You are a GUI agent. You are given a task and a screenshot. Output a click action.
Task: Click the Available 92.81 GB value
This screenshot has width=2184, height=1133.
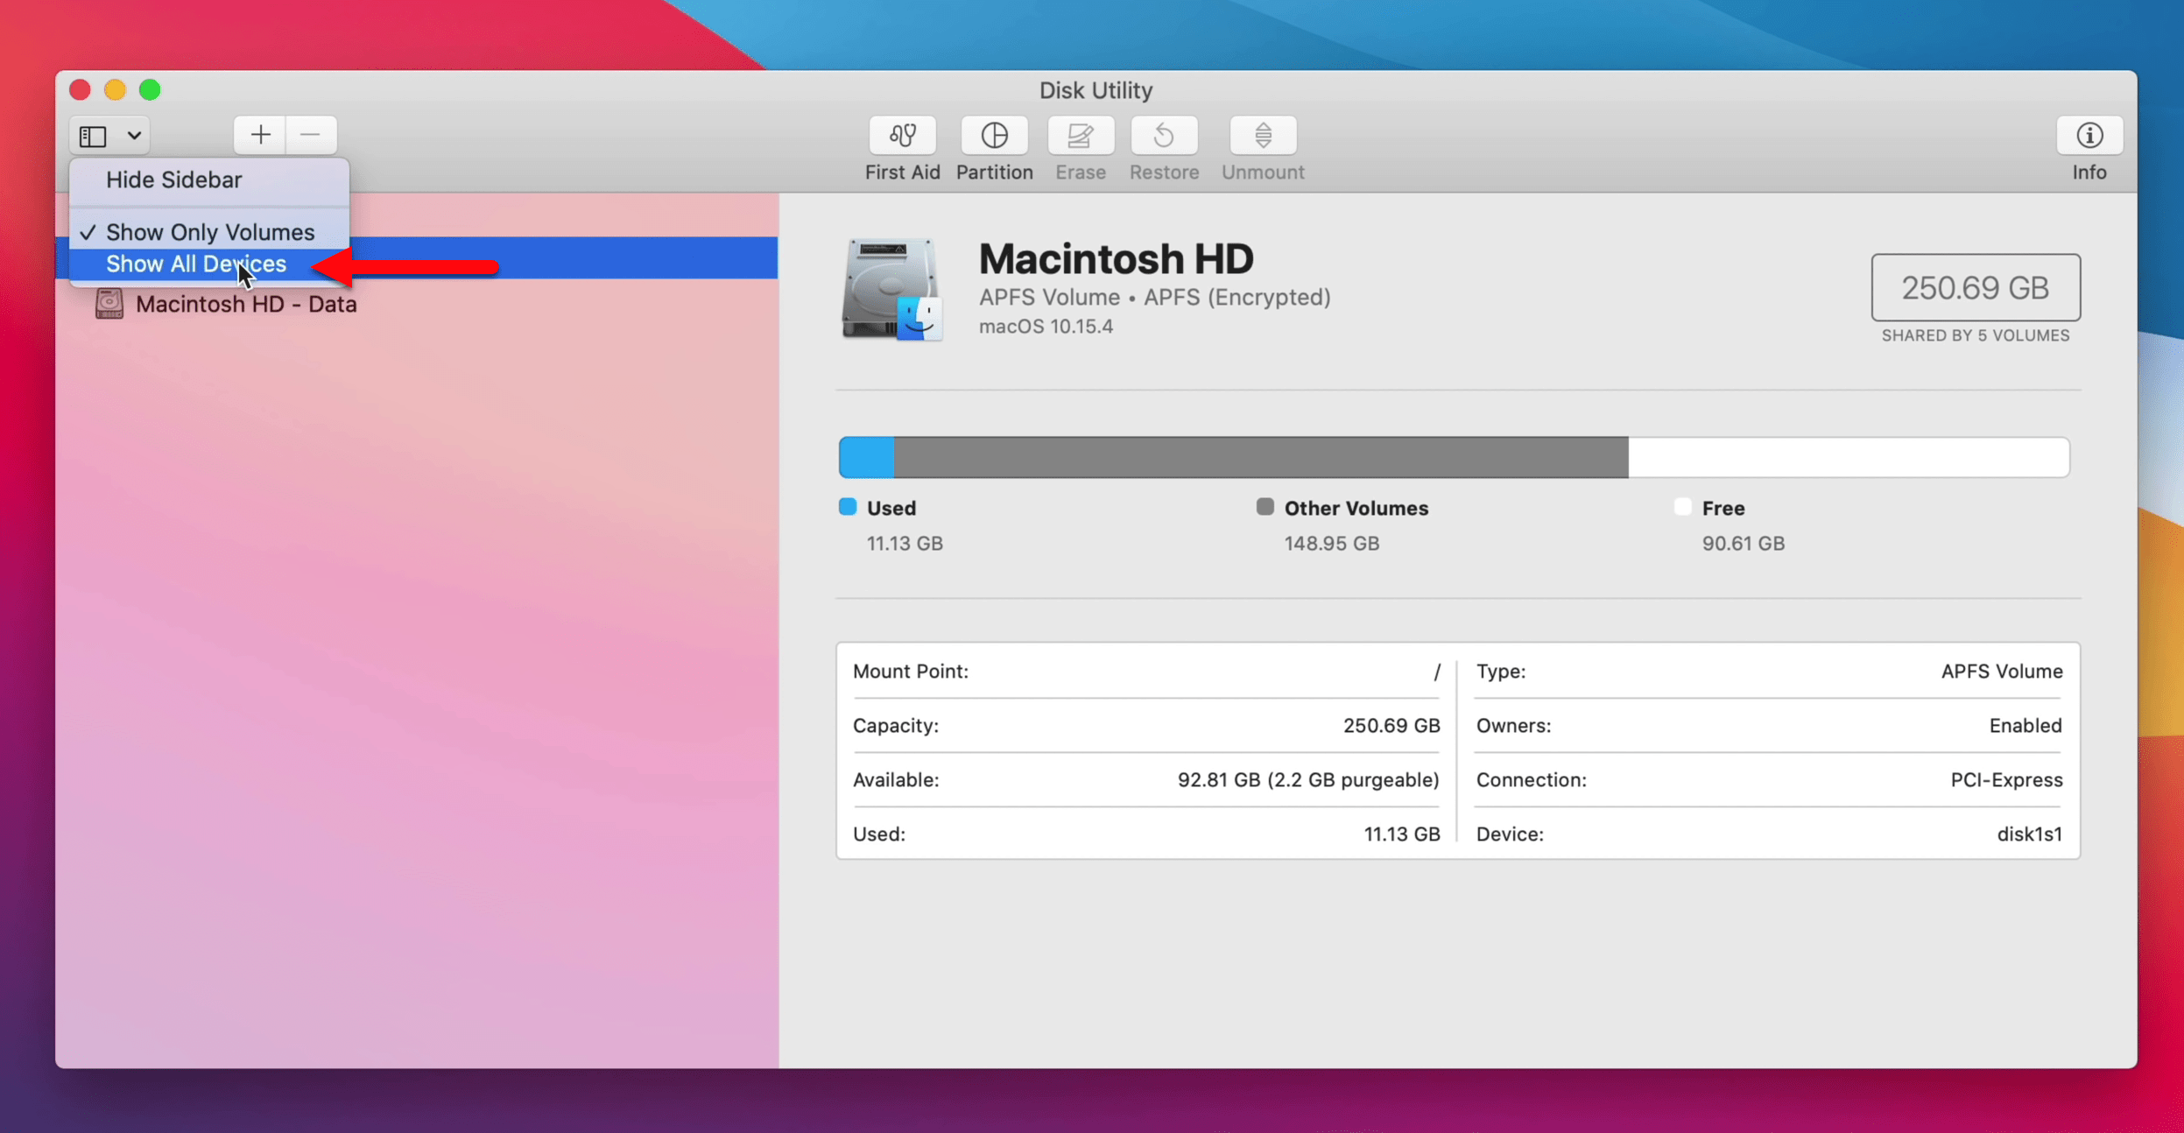[1308, 780]
